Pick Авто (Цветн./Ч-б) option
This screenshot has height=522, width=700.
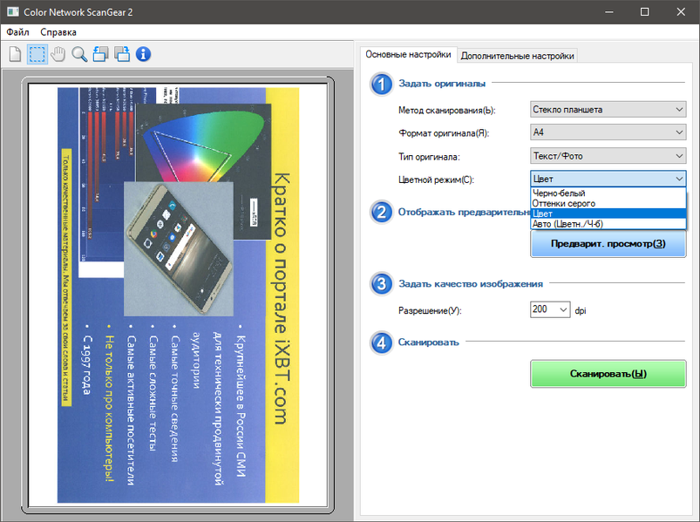(x=608, y=224)
